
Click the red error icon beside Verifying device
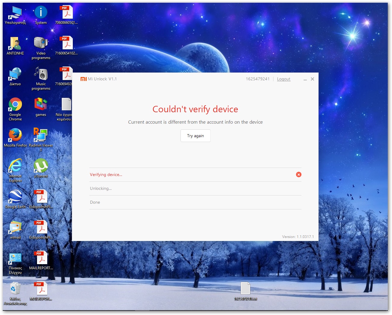click(x=299, y=174)
